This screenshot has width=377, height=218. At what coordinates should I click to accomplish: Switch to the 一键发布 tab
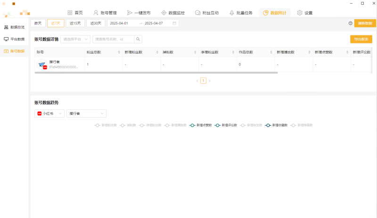point(139,13)
